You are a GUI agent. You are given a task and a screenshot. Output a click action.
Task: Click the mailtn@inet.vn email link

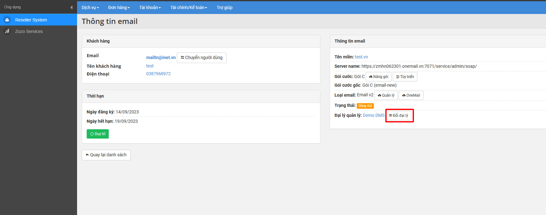pos(161,57)
